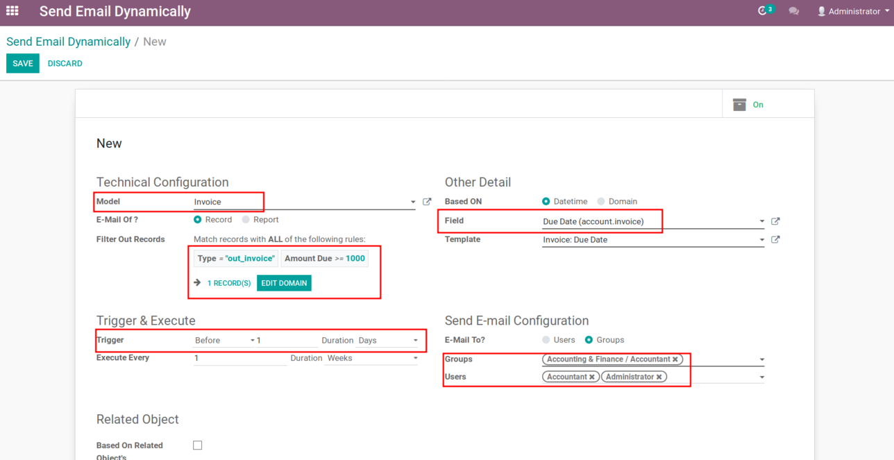Open the Administrator user menu
Screen dimensions: 894x460
pos(853,11)
